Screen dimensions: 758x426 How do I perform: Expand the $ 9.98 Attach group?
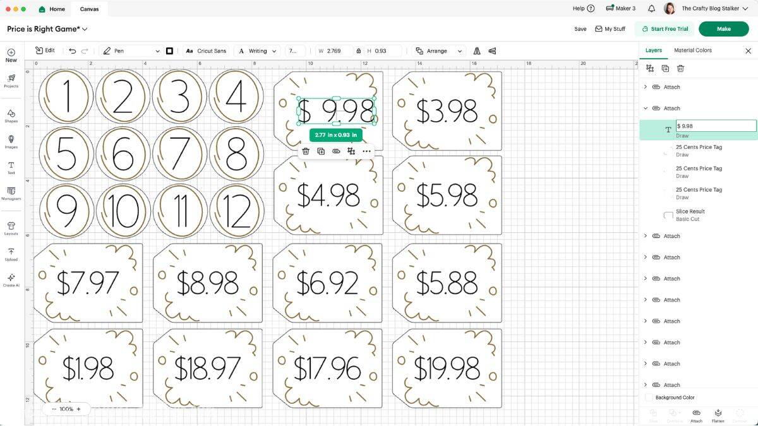[646, 108]
